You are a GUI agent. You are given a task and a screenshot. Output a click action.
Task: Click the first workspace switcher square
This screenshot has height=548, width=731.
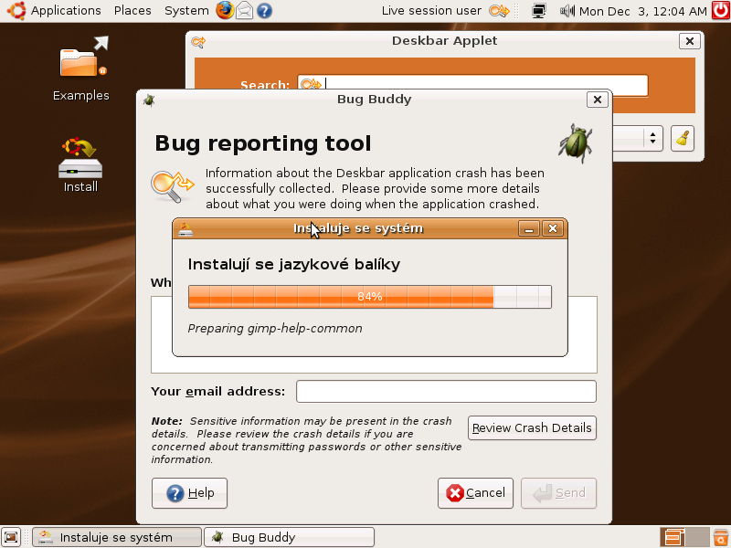point(672,537)
